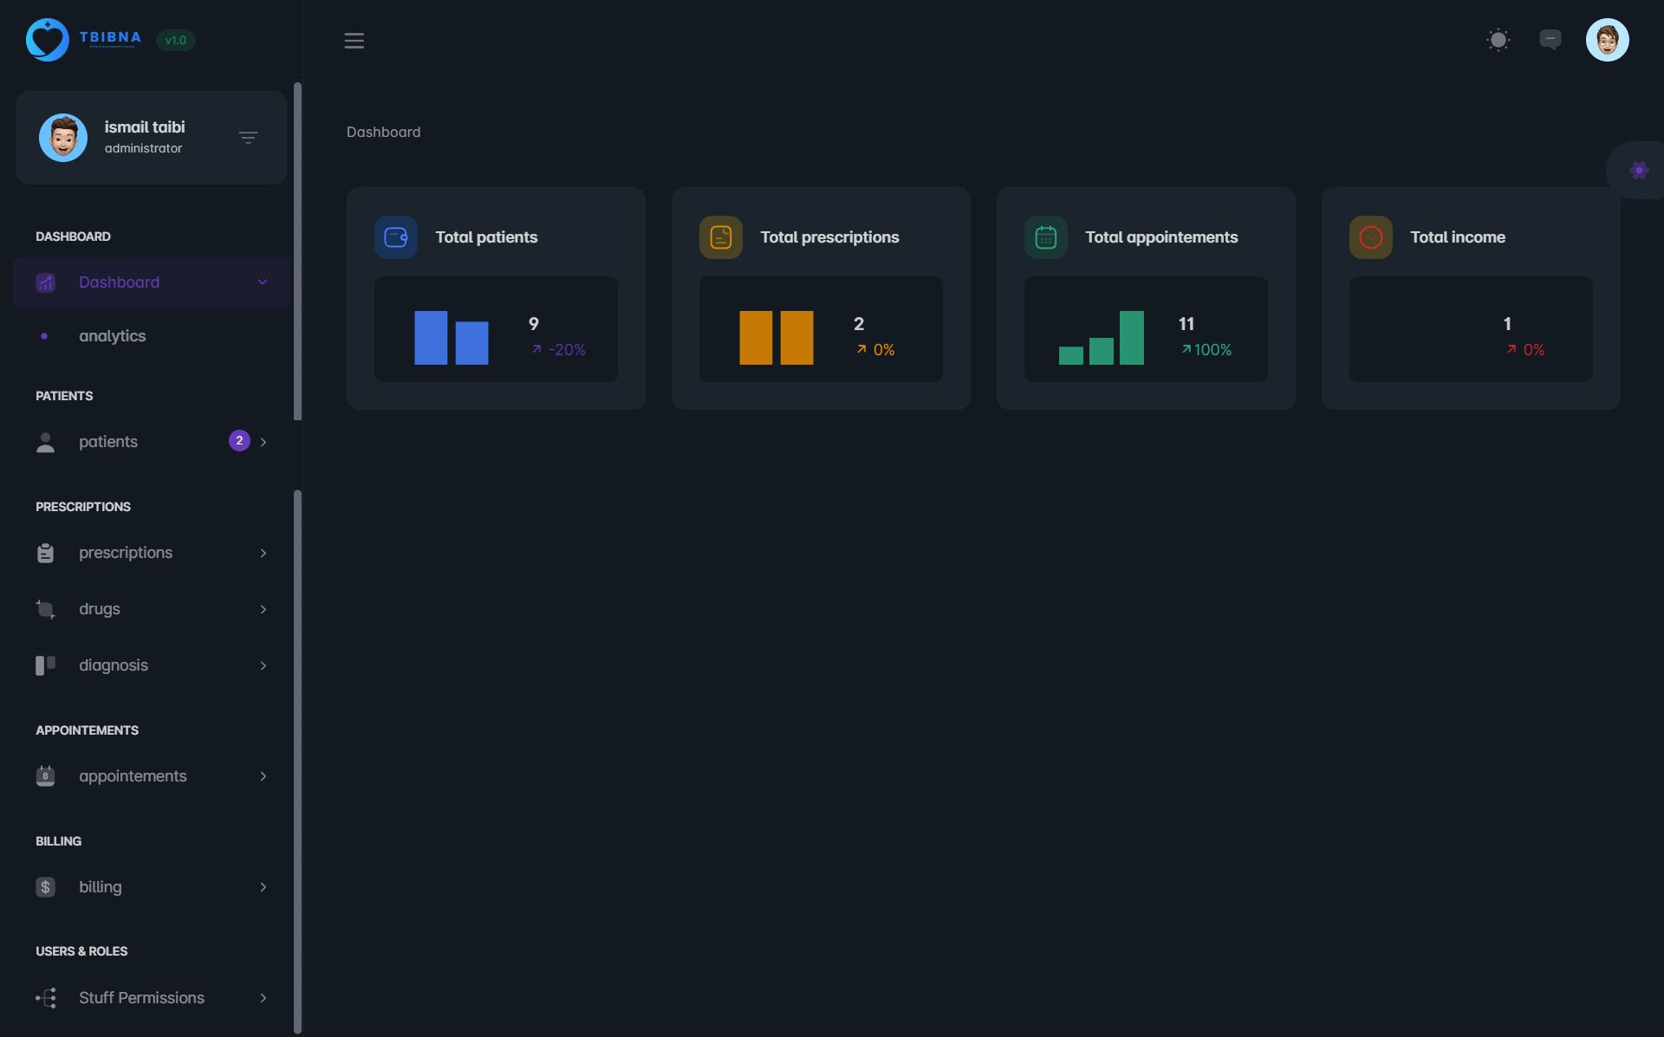
Task: Open the diagnosis menu item
Action: [114, 665]
